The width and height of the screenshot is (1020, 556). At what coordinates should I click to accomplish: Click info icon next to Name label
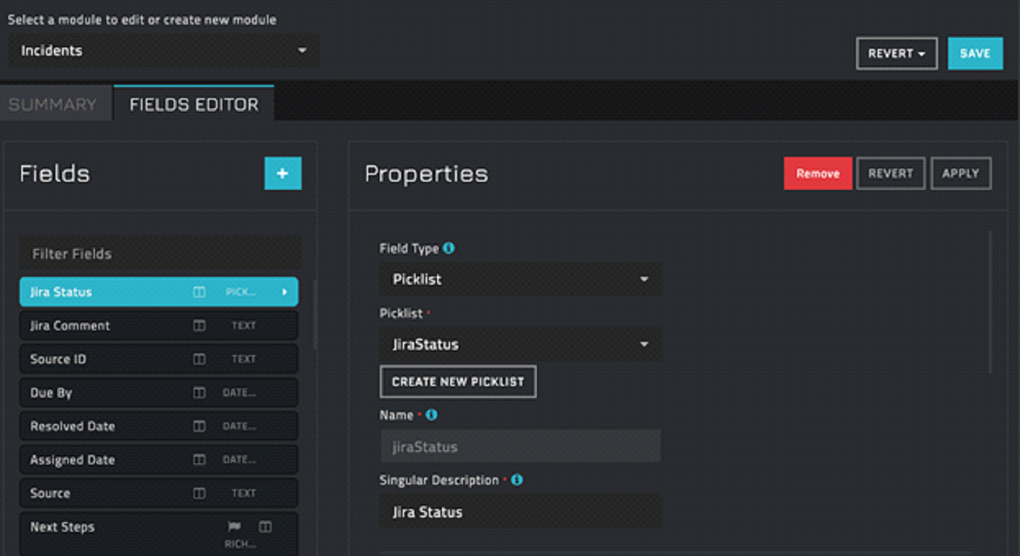[x=432, y=415]
